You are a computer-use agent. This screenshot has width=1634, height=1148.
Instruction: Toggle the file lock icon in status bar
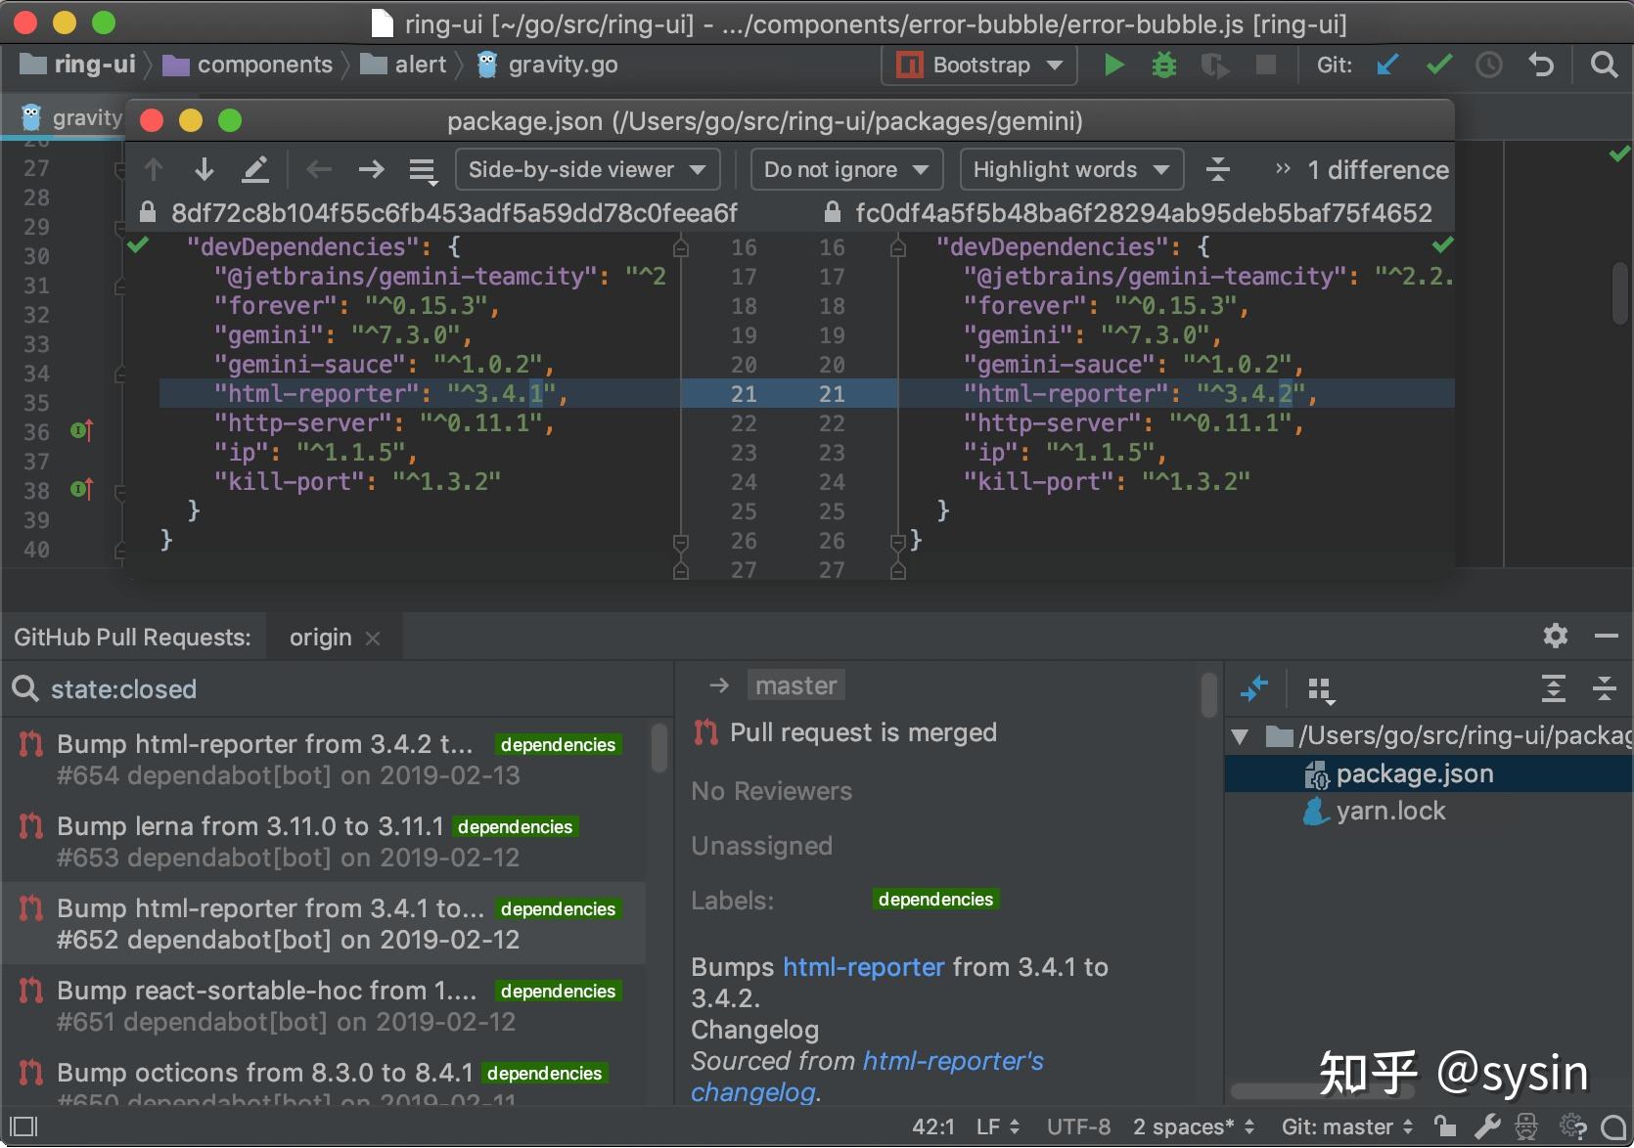tap(1445, 1126)
